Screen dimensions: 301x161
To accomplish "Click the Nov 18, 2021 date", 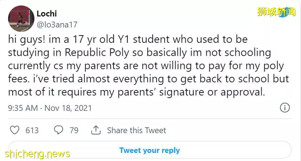I will tap(68, 108).
